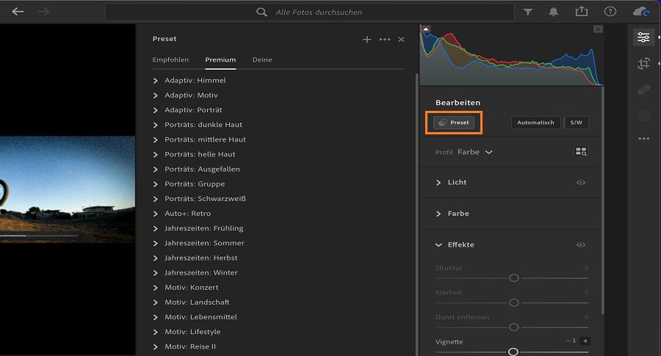Expand Motiv: Landschaft presets
Viewport: 661px width, 356px height.
coord(155,302)
